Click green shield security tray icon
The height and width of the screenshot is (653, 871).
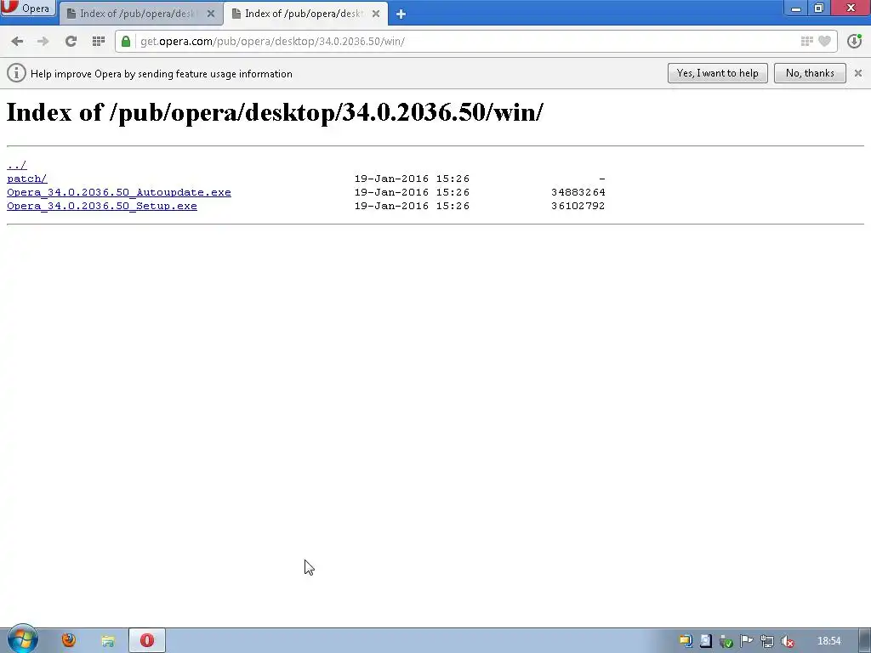pyautogui.click(x=726, y=641)
